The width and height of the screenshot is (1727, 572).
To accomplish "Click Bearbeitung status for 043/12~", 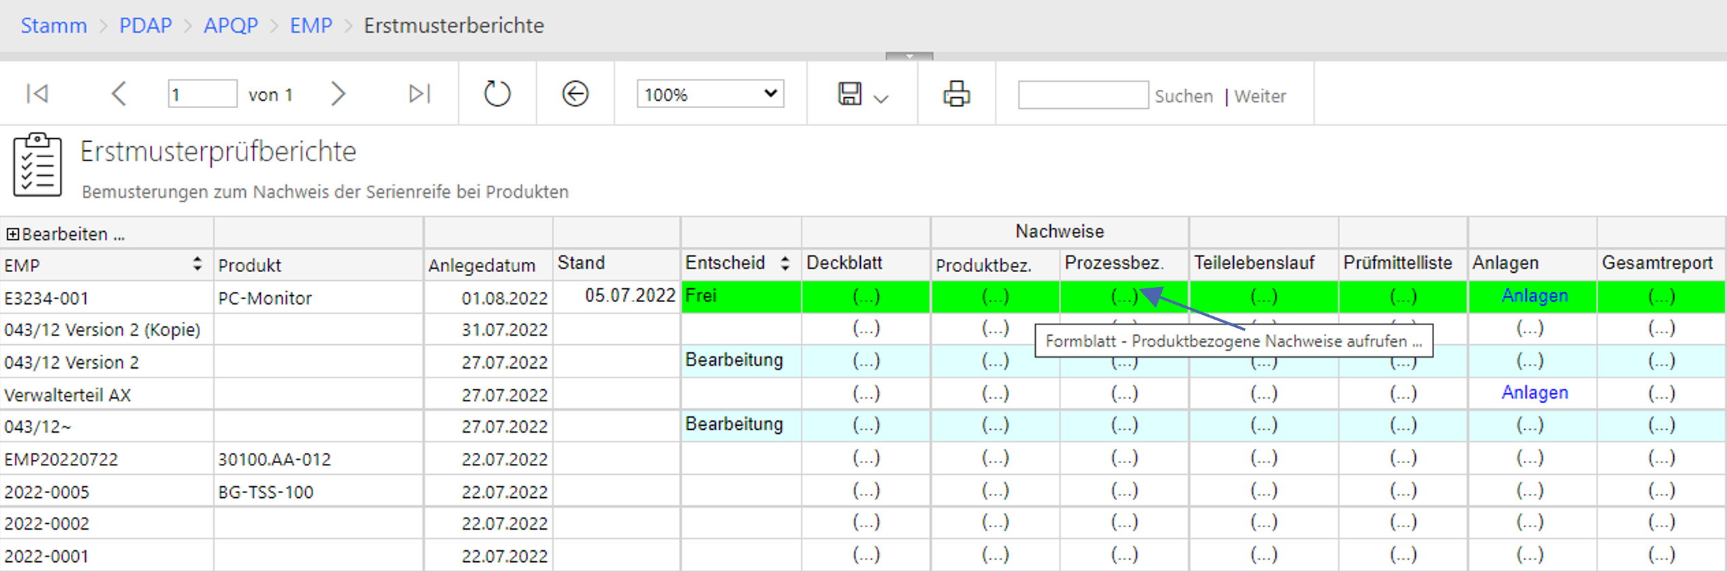I will (x=734, y=424).
